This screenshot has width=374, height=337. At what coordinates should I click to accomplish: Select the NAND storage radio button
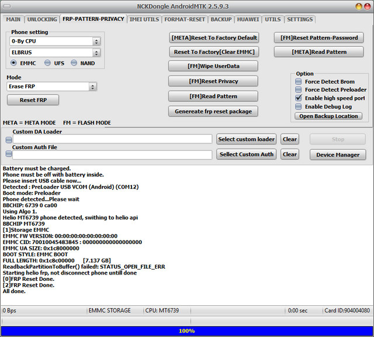click(x=74, y=63)
